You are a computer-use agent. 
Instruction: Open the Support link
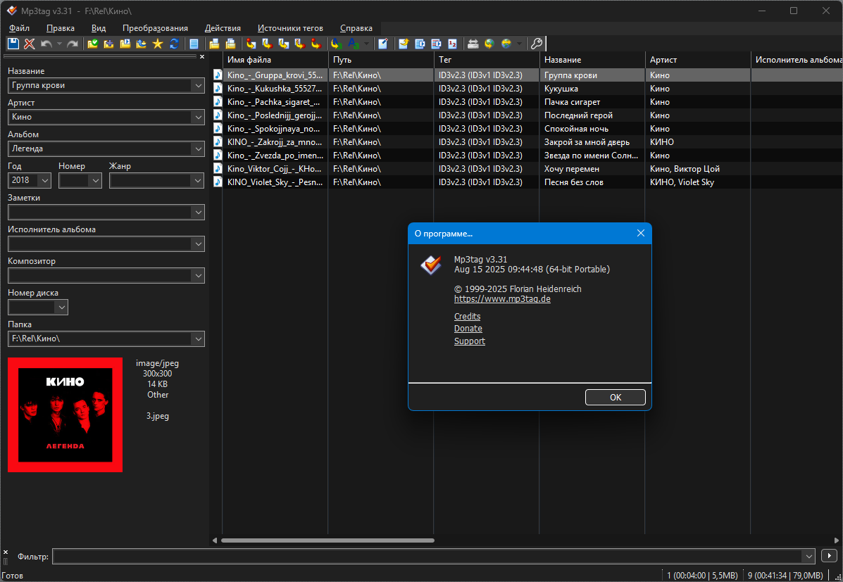coord(469,341)
